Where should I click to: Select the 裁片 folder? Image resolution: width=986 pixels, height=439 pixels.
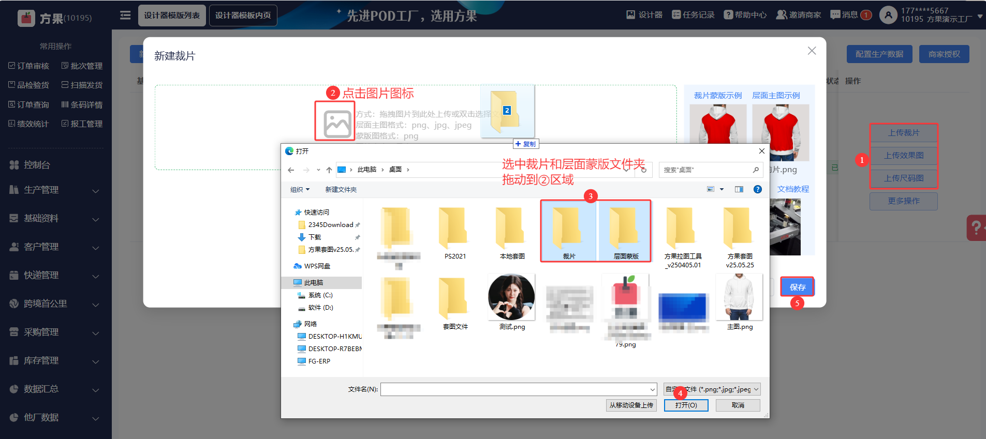569,232
